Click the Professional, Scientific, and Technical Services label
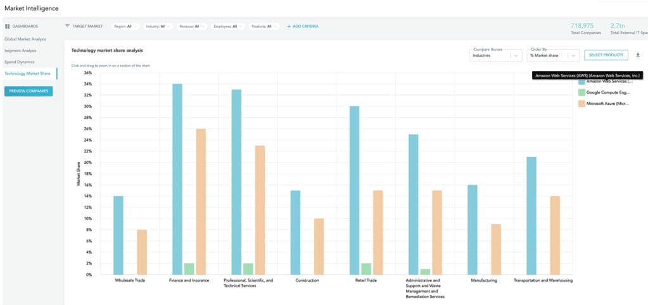Screen dimensions: 648x305 point(248,283)
